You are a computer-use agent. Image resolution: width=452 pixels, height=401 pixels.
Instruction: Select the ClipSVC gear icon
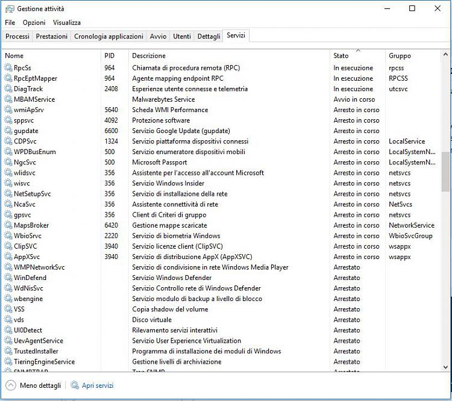click(8, 246)
